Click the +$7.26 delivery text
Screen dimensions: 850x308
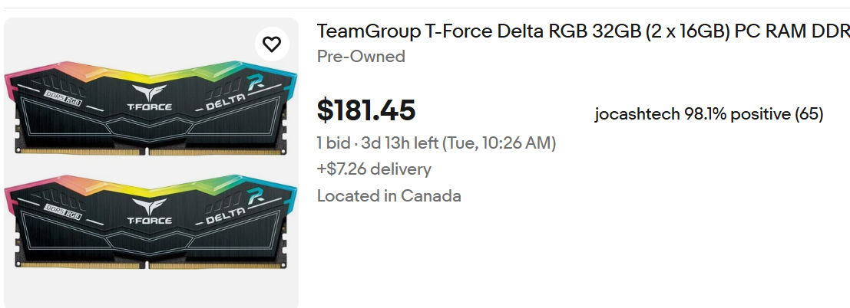point(374,169)
